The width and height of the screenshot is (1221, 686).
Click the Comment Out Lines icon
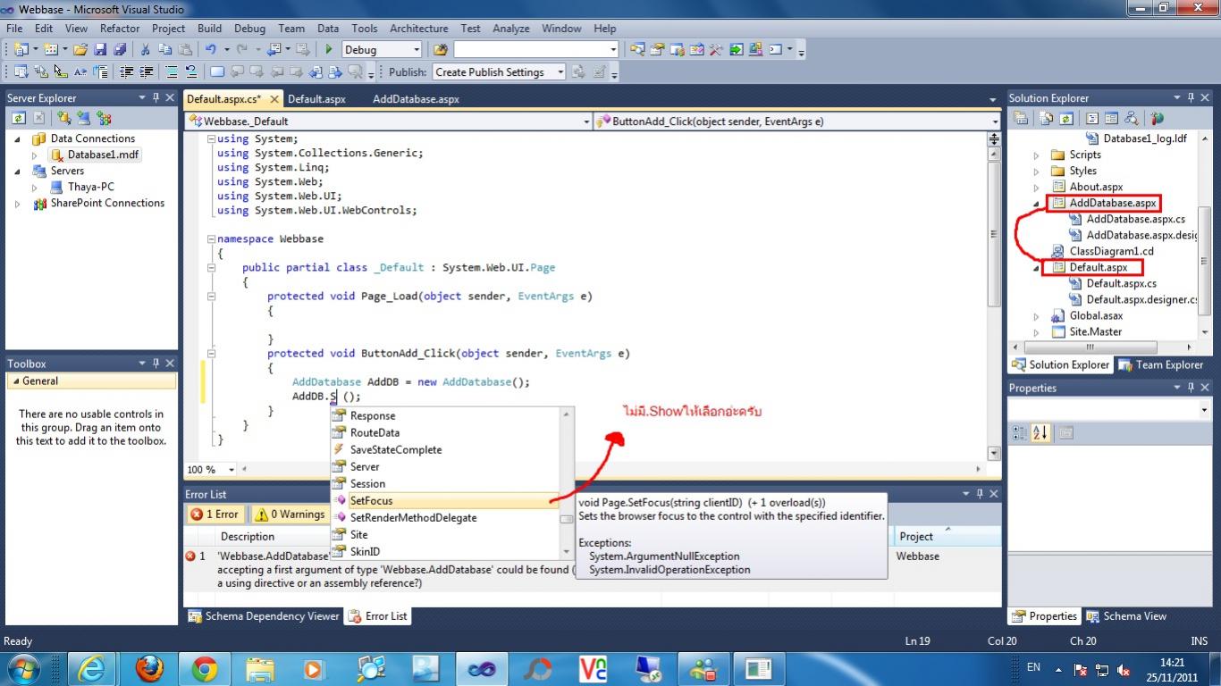[172, 72]
